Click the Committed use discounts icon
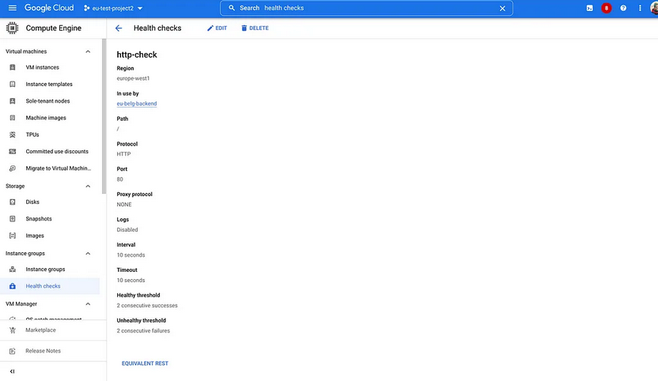The width and height of the screenshot is (658, 381). point(13,152)
